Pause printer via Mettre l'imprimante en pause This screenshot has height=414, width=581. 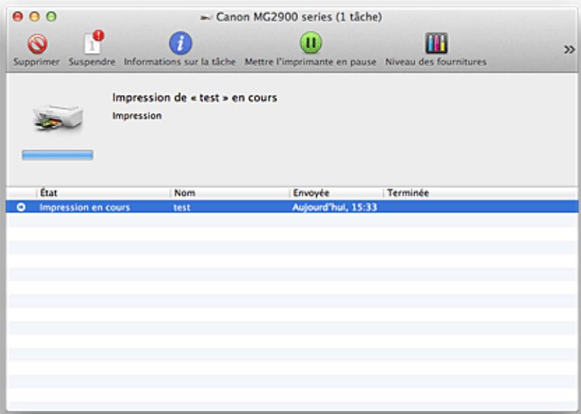click(310, 43)
